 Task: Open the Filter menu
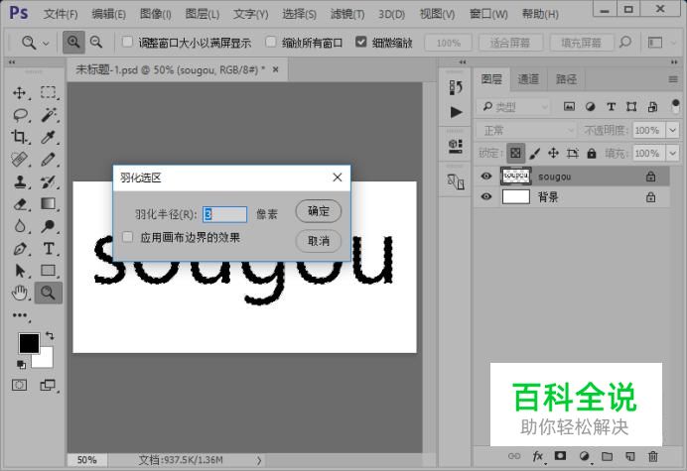click(x=347, y=14)
